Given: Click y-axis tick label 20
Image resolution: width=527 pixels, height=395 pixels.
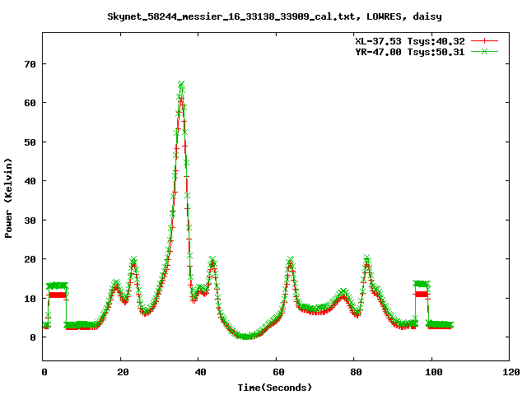Looking at the screenshot, I should [30, 259].
